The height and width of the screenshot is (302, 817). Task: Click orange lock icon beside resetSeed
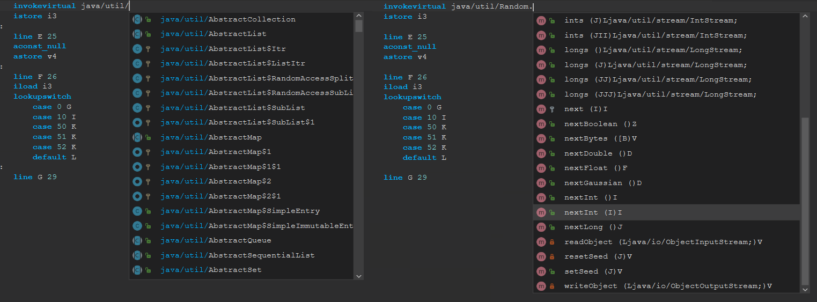(552, 256)
